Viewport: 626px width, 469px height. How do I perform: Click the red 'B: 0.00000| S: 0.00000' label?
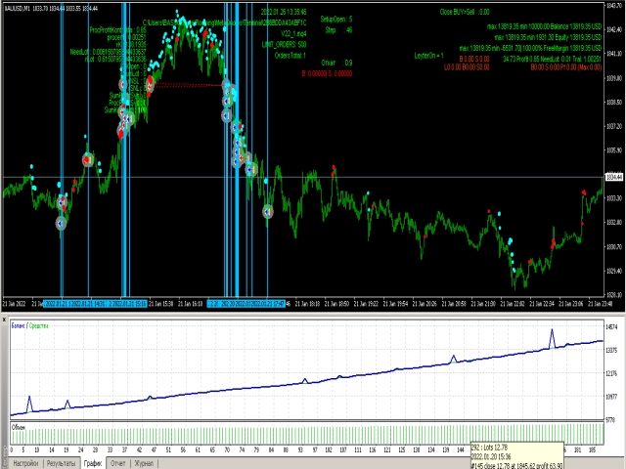tap(327, 73)
